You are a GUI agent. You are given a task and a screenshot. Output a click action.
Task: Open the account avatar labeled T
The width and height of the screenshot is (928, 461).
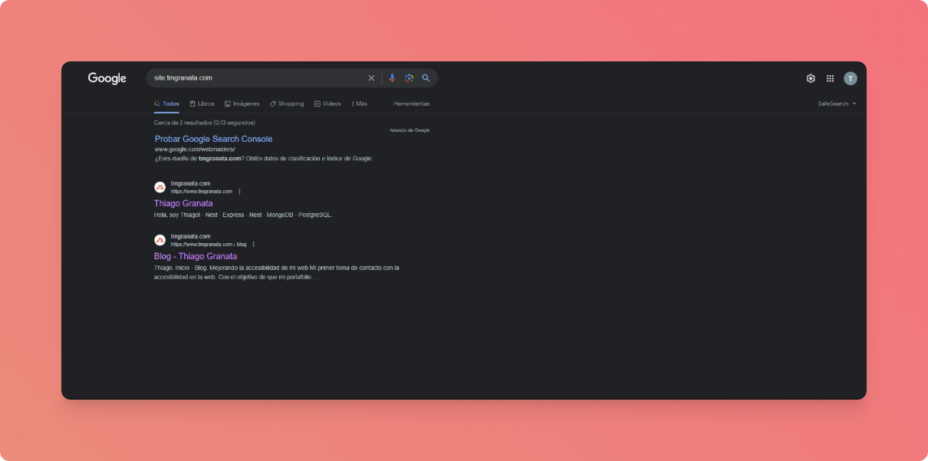tap(851, 78)
